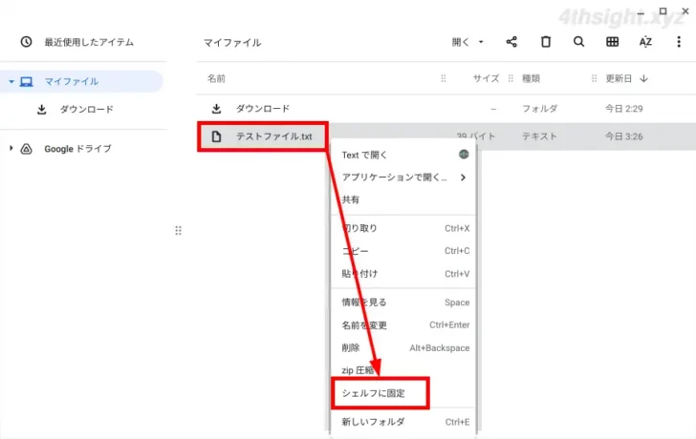Expand アプリケーションで開く submenu arrow
This screenshot has height=439, width=696.
tap(463, 178)
